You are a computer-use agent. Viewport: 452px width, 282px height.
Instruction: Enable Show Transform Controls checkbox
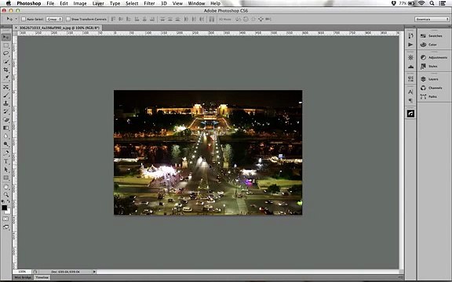click(x=68, y=20)
